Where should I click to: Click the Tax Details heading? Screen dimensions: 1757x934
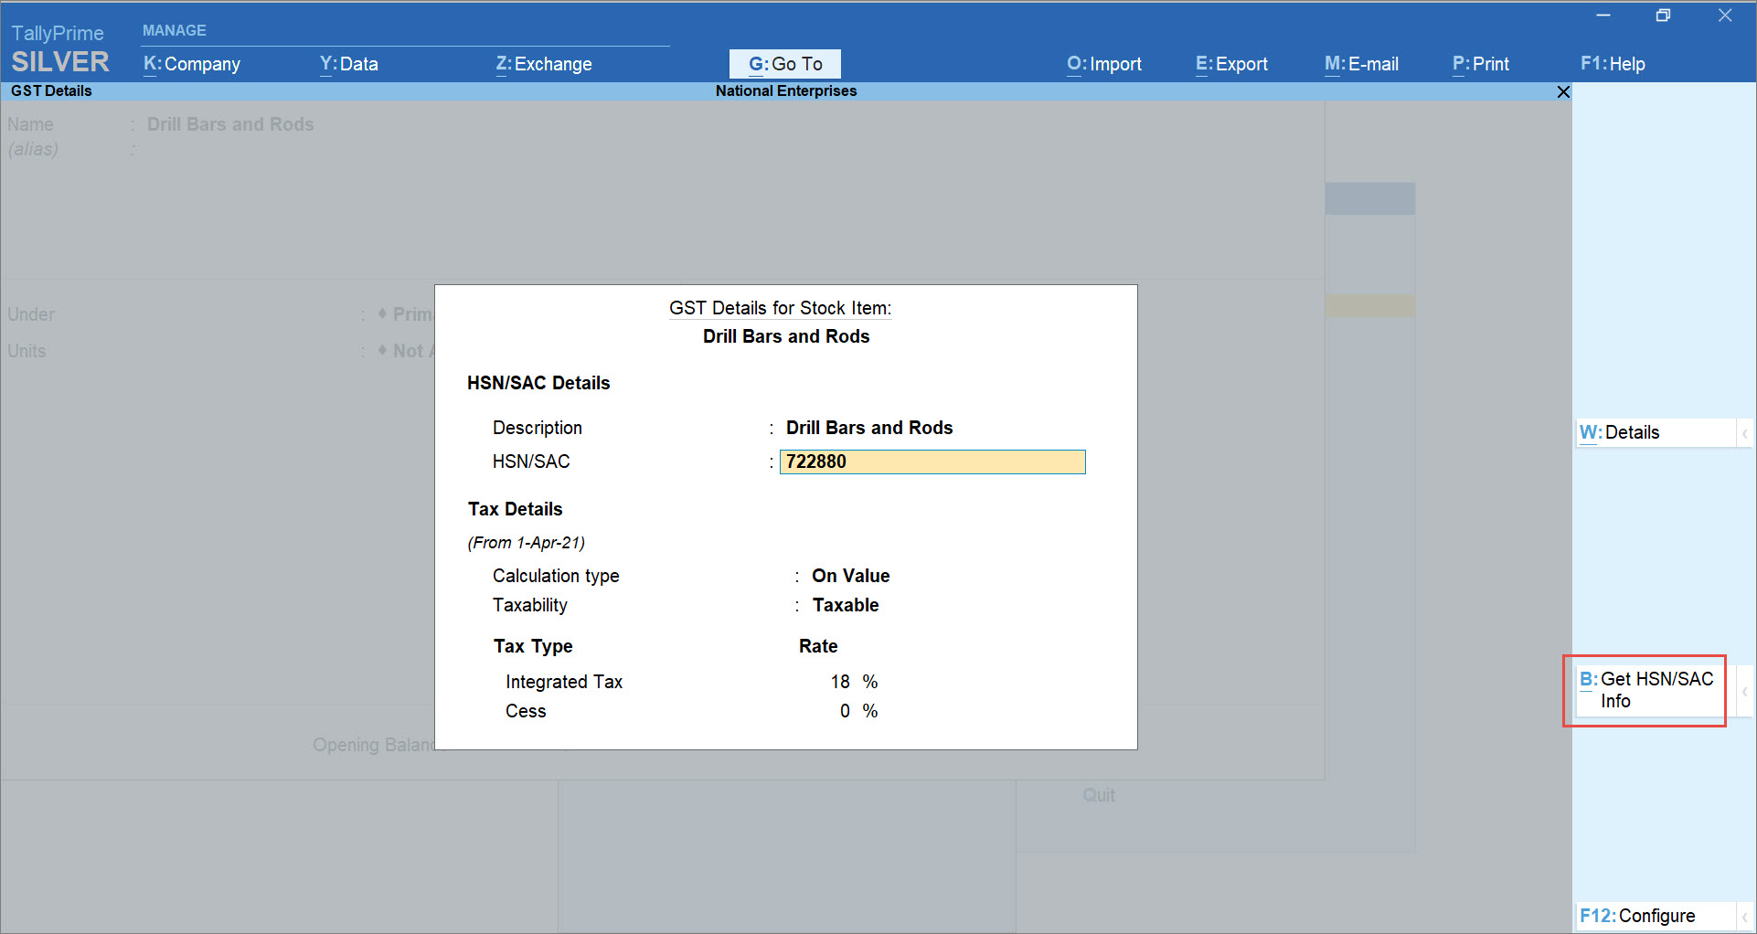(516, 509)
